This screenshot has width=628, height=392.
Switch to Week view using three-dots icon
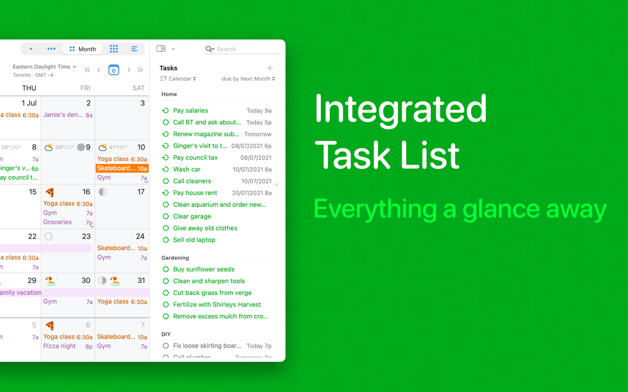click(51, 49)
